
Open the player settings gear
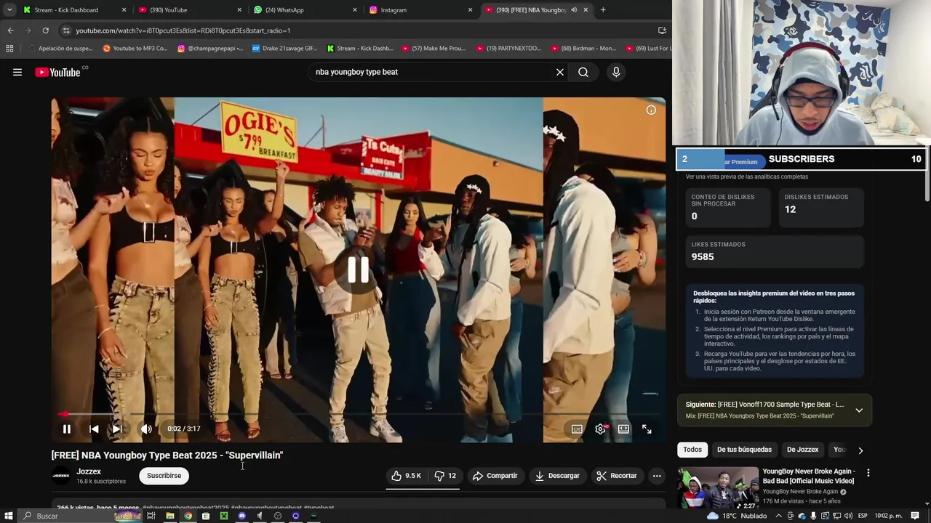pyautogui.click(x=601, y=429)
